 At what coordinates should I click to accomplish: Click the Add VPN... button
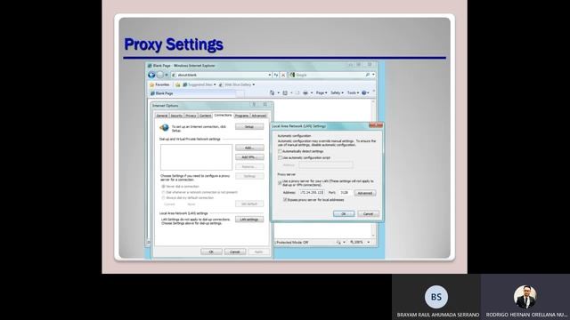pyautogui.click(x=249, y=157)
